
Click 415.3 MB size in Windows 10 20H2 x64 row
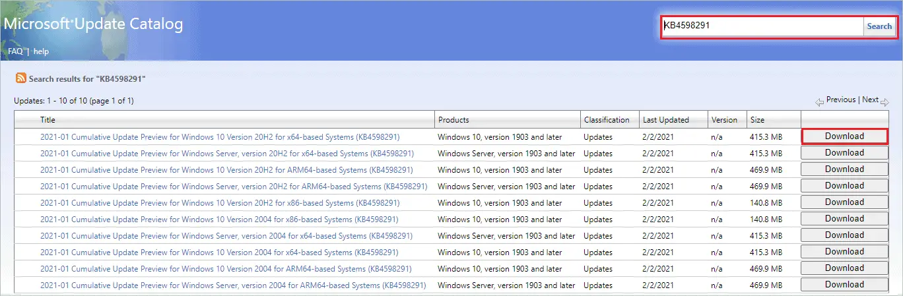(x=766, y=136)
